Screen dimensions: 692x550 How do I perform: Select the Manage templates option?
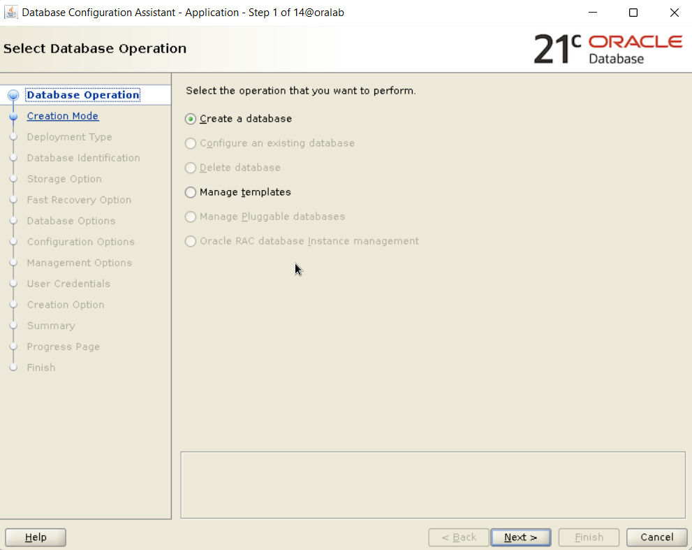191,192
